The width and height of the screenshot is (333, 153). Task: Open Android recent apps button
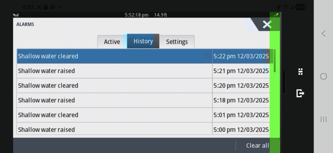(x=324, y=119)
